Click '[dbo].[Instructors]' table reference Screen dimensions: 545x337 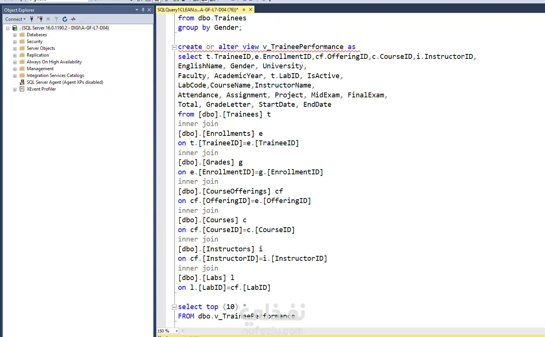[x=216, y=249]
